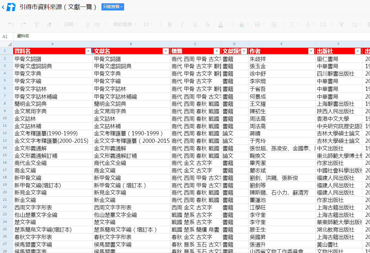Click author cell 鞠煥文
Viewport: 370px width, 253px height.
click(282, 156)
